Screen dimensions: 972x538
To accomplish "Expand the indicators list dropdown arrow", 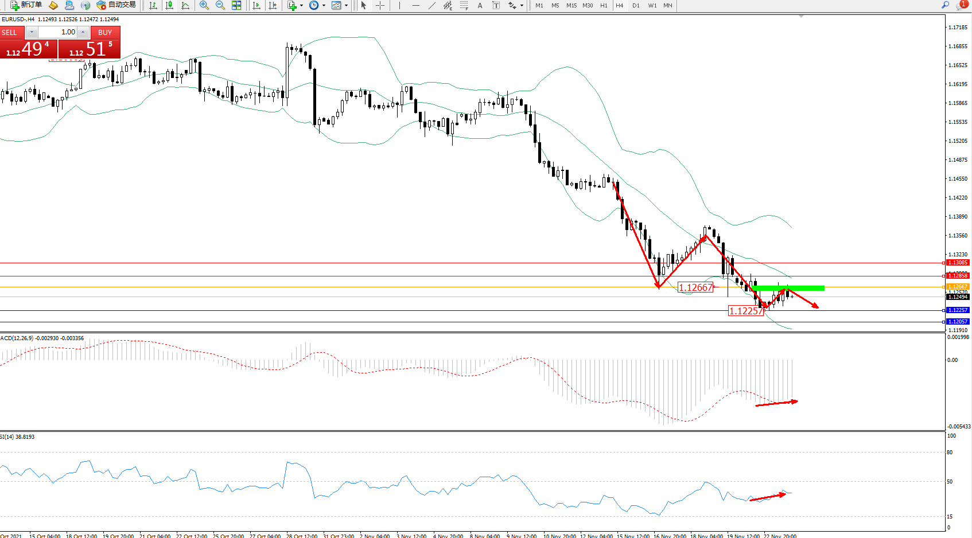I will click(x=301, y=6).
